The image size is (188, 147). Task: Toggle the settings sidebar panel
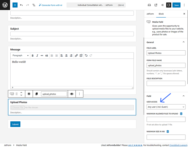point(169,5)
